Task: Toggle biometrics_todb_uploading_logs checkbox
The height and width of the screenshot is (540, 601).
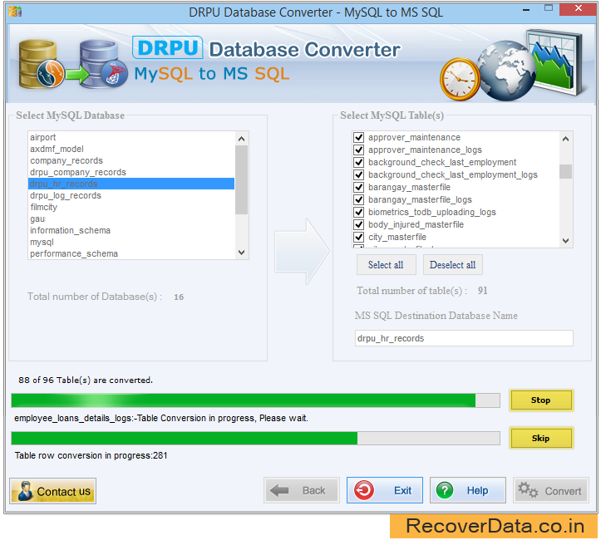Action: pos(359,212)
